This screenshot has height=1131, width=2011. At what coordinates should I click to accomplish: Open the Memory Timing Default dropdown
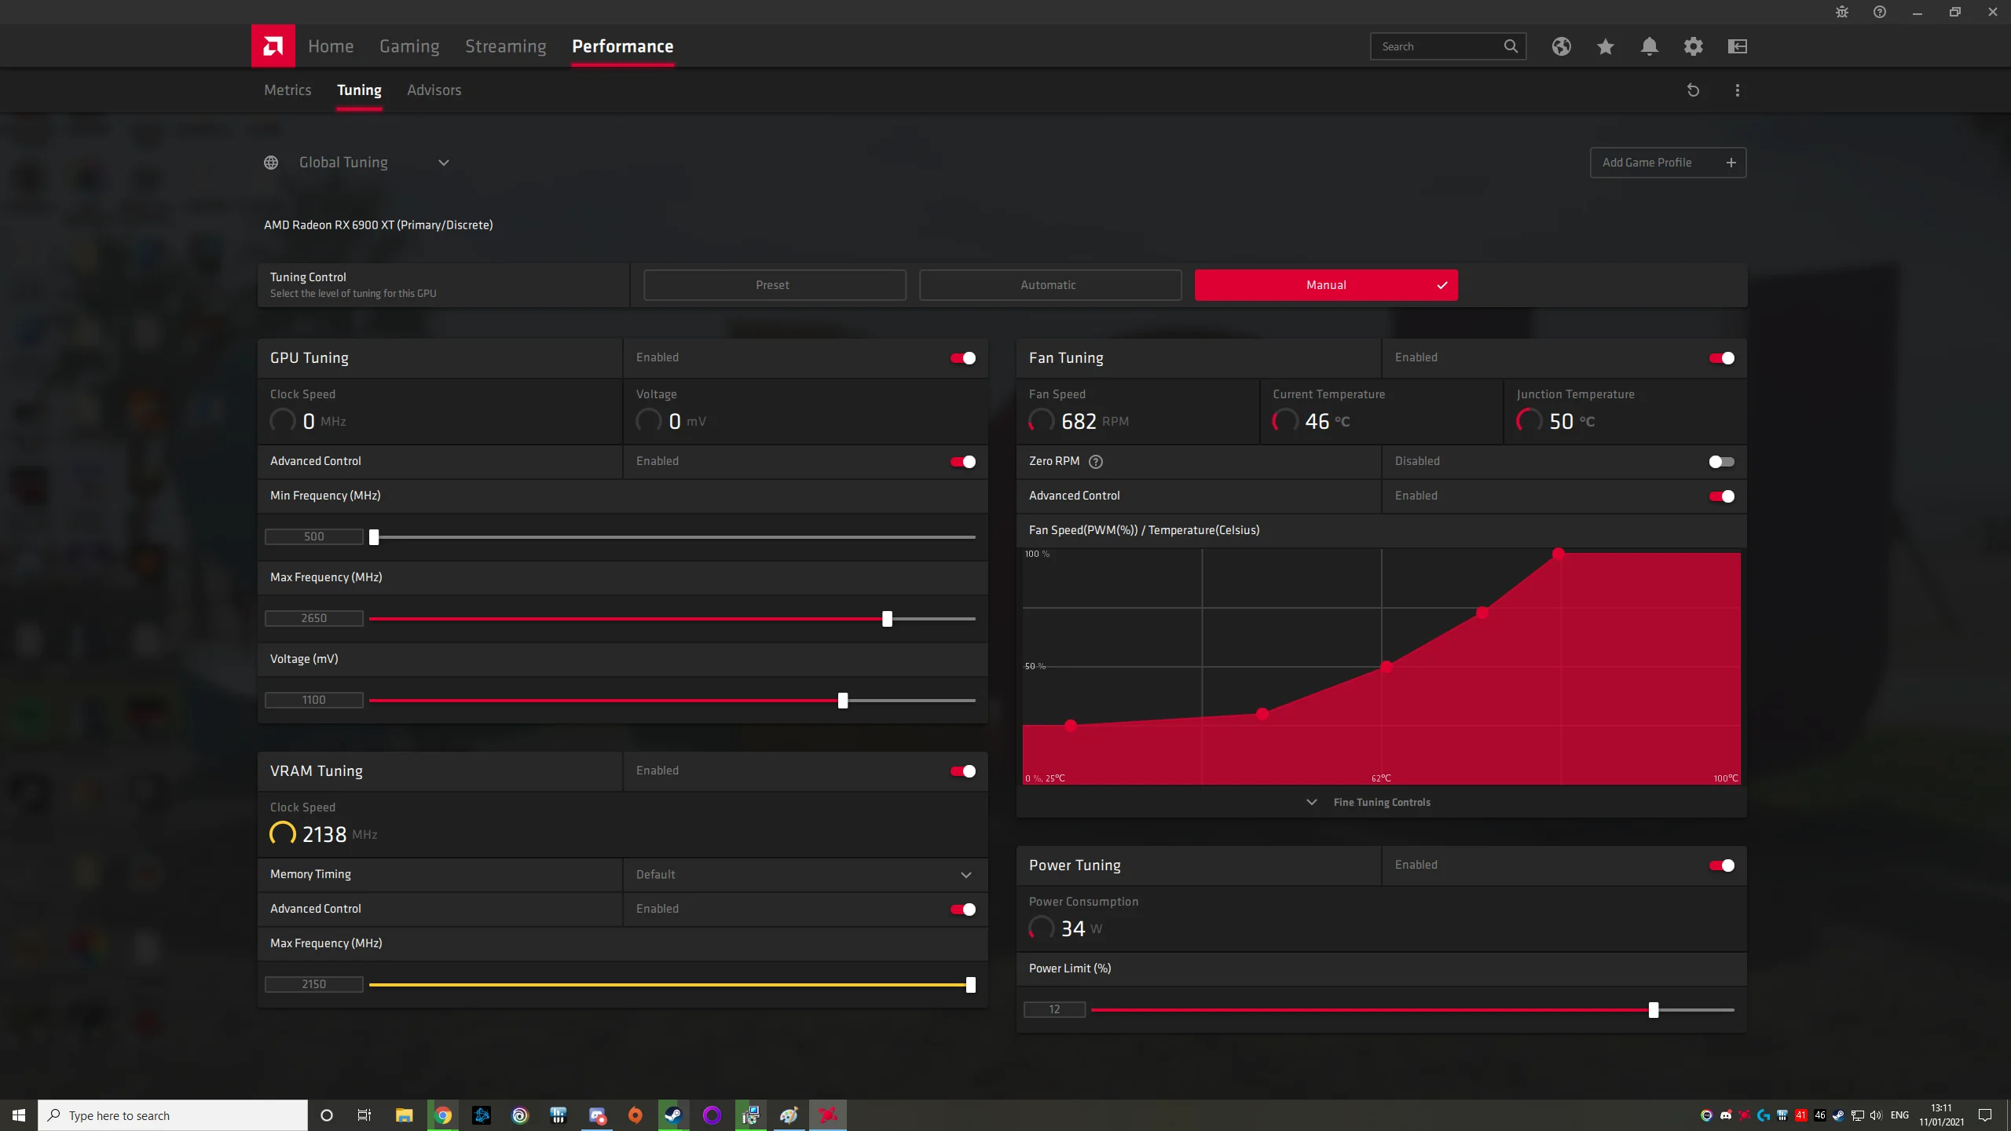click(x=805, y=875)
